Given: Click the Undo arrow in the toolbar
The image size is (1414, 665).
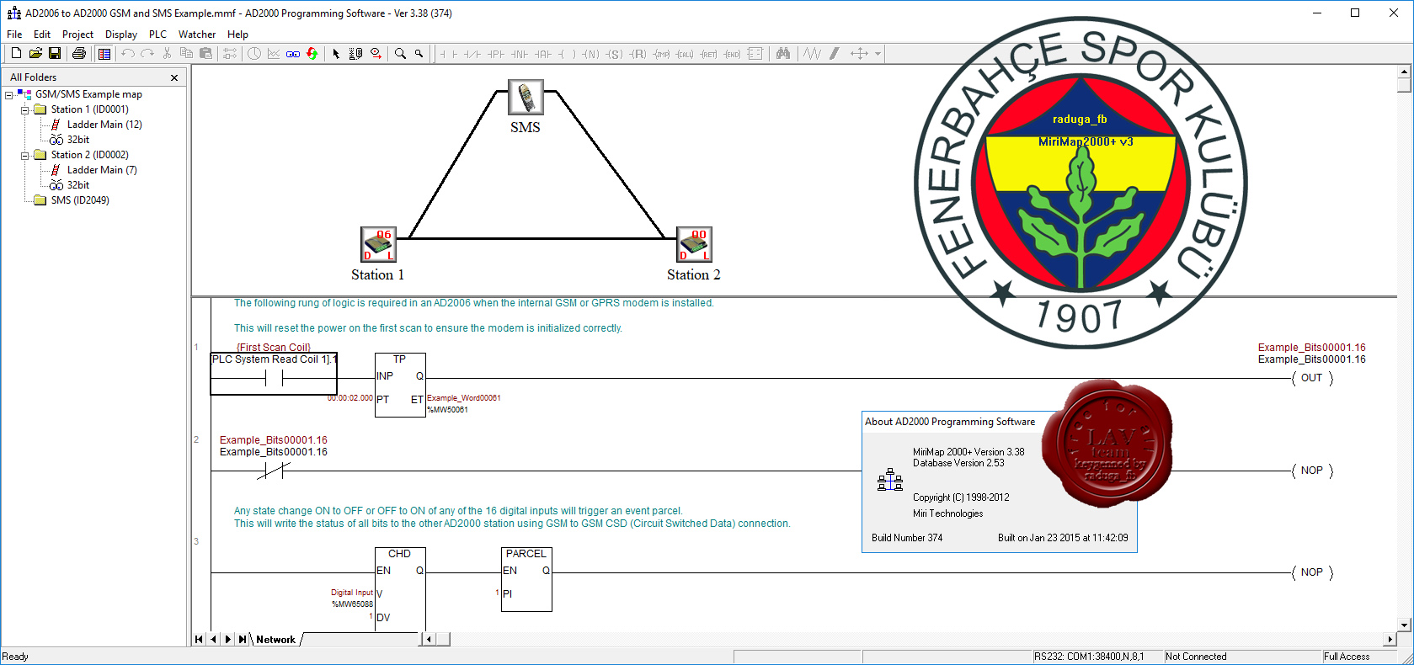Looking at the screenshot, I should point(128,54).
